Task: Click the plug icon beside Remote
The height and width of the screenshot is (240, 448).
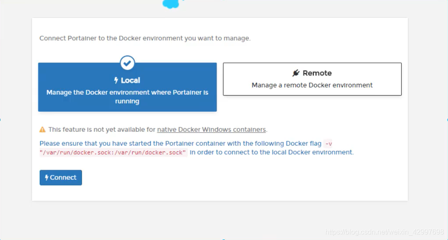Action: pyautogui.click(x=296, y=73)
